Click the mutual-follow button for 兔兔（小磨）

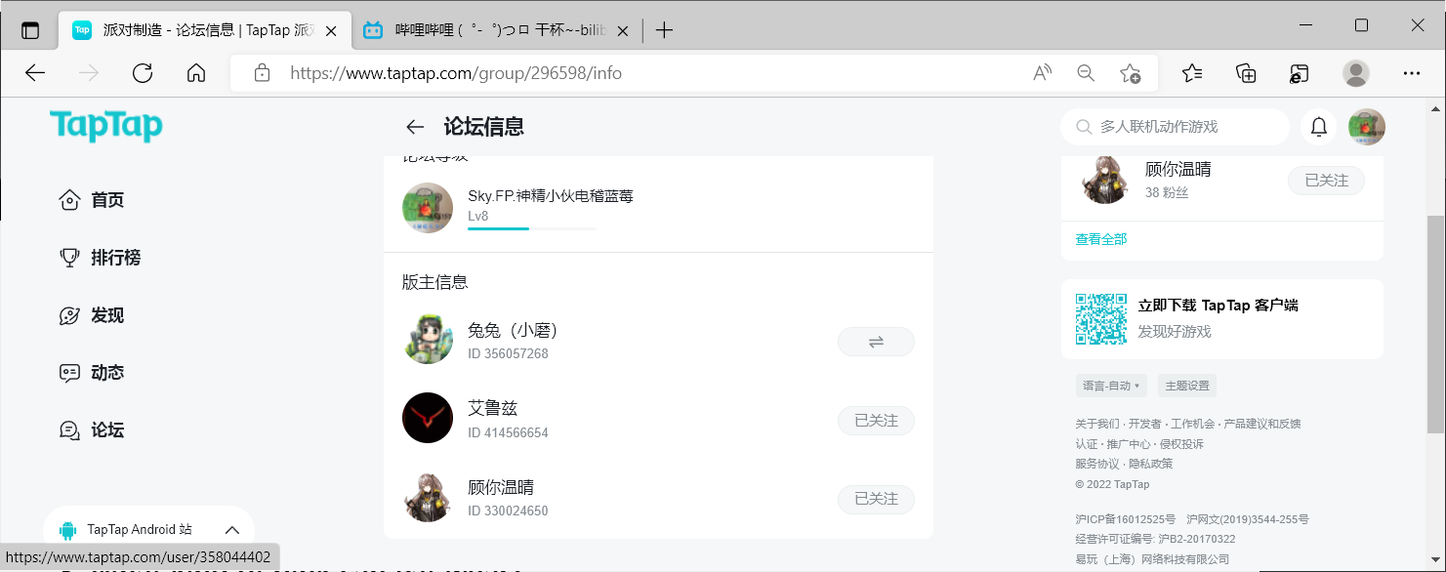pyautogui.click(x=876, y=342)
